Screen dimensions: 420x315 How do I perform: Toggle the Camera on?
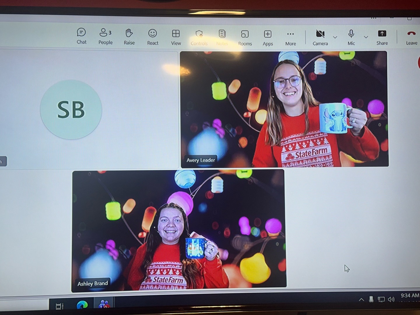pos(320,38)
